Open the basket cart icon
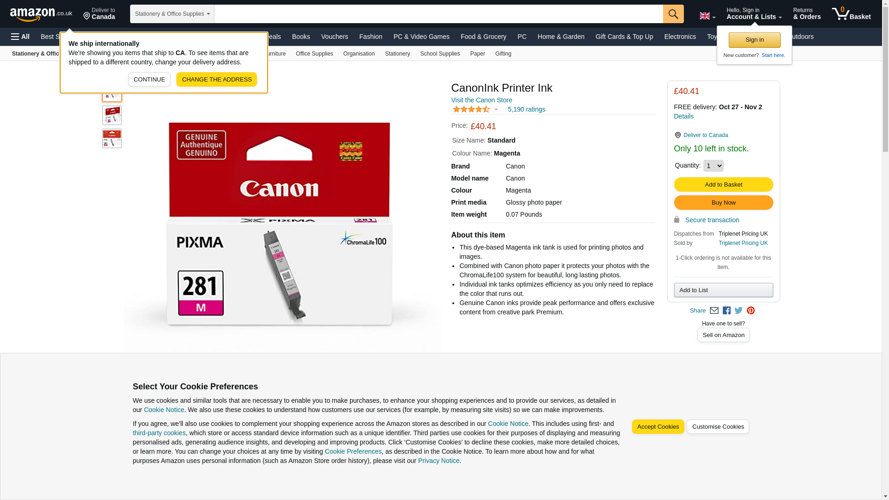This screenshot has width=889, height=500. (x=851, y=14)
